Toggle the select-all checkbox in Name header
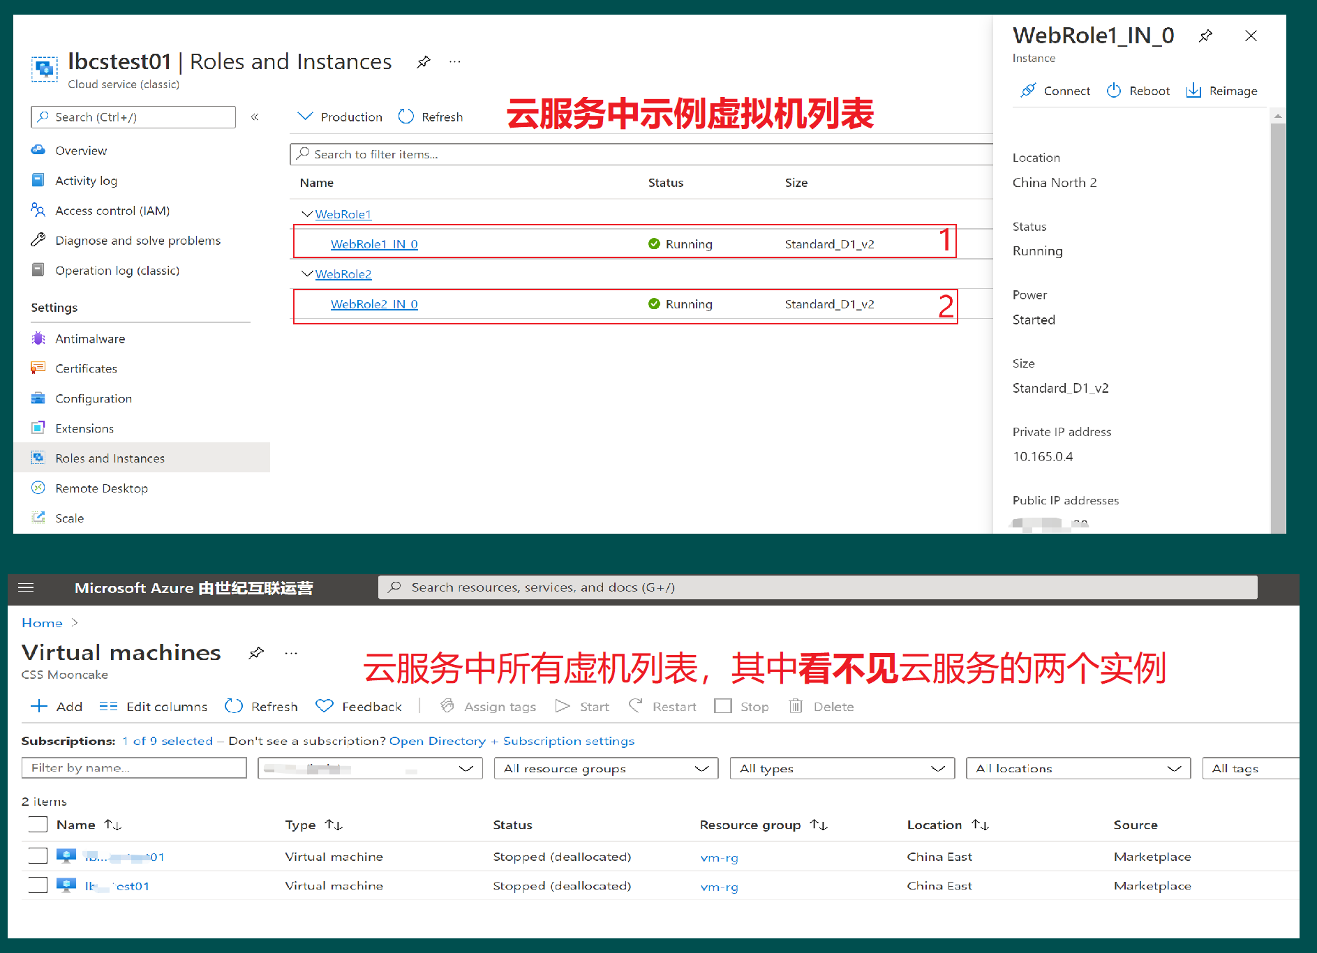1317x953 pixels. (38, 825)
